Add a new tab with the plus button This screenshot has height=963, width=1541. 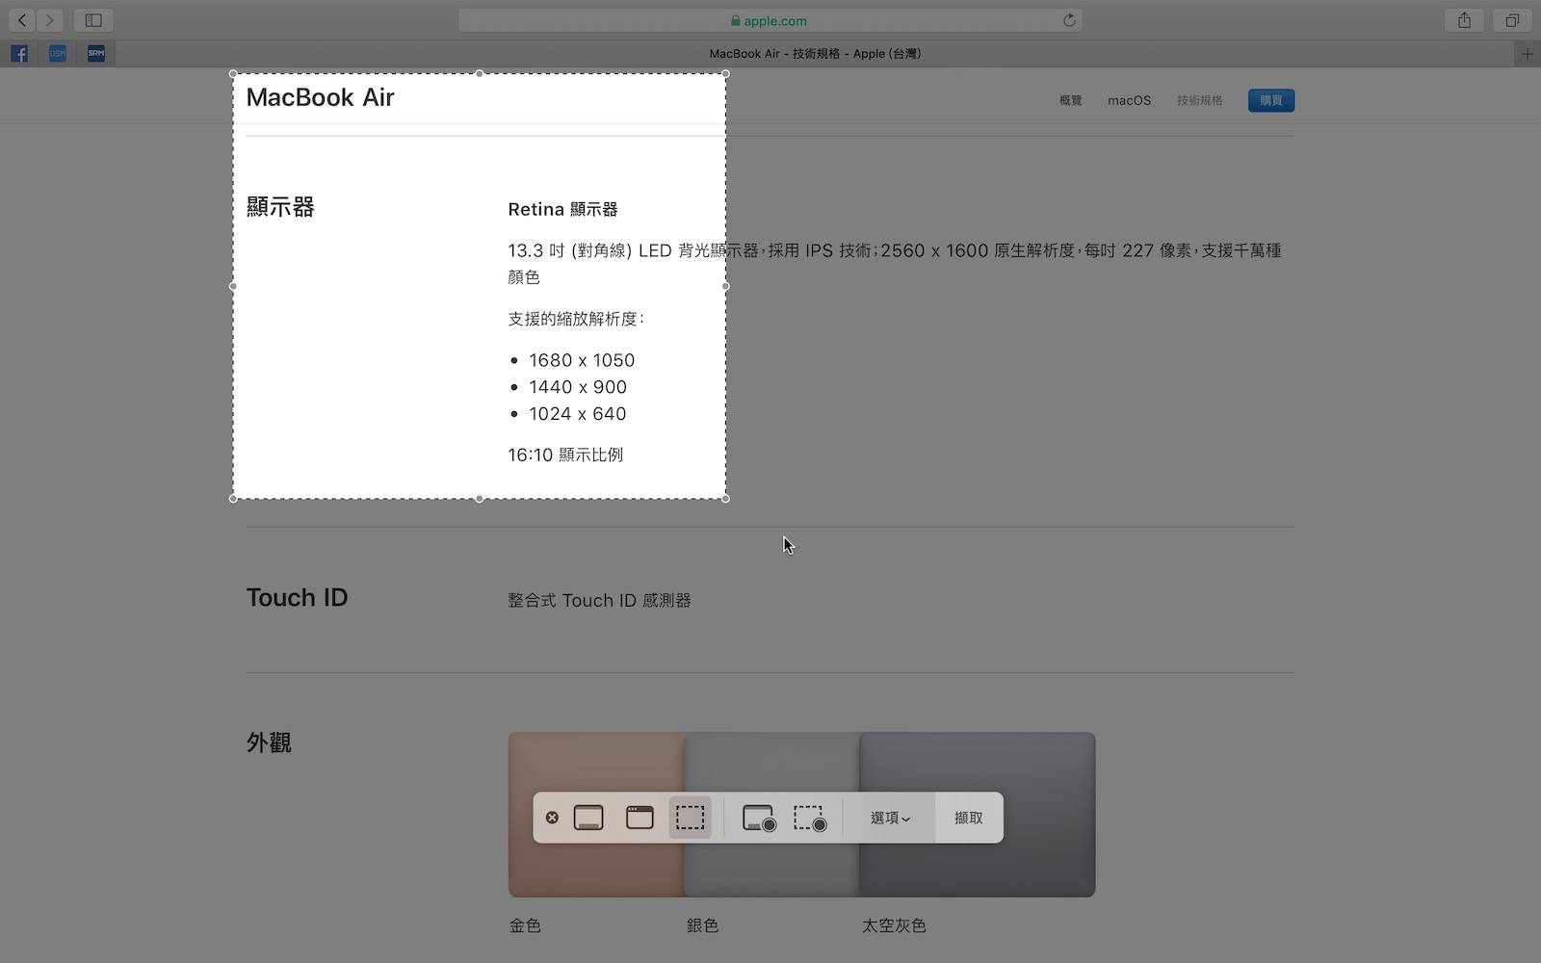click(1527, 54)
